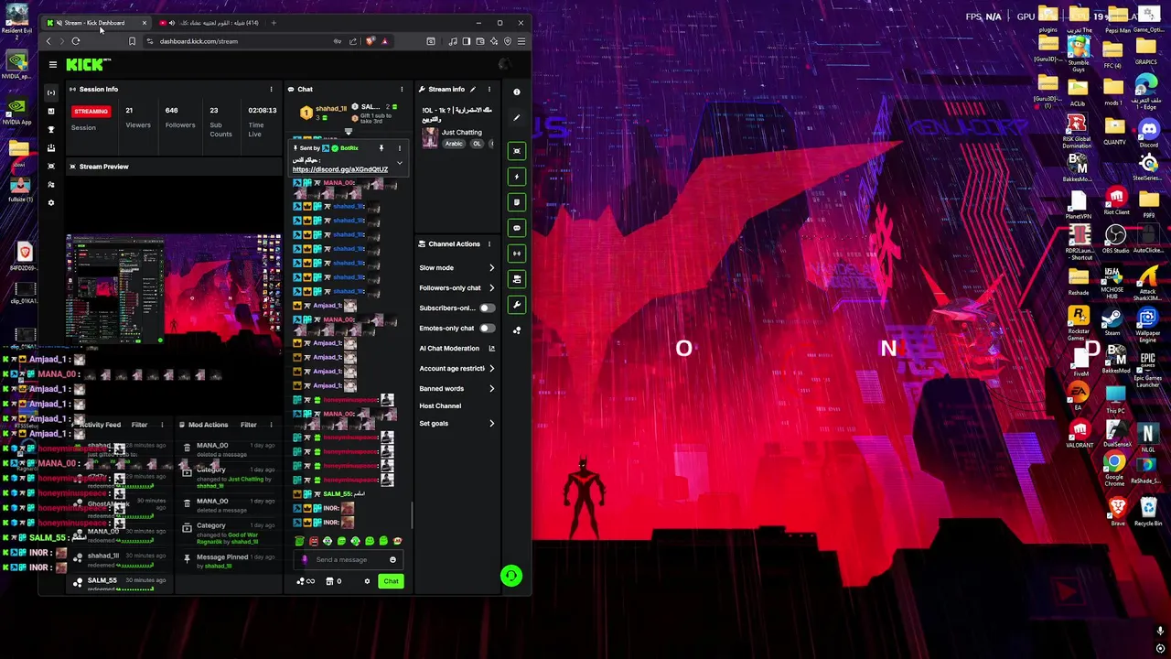1171x659 pixels.
Task: Click the Arabic language tag
Action: pos(455,144)
